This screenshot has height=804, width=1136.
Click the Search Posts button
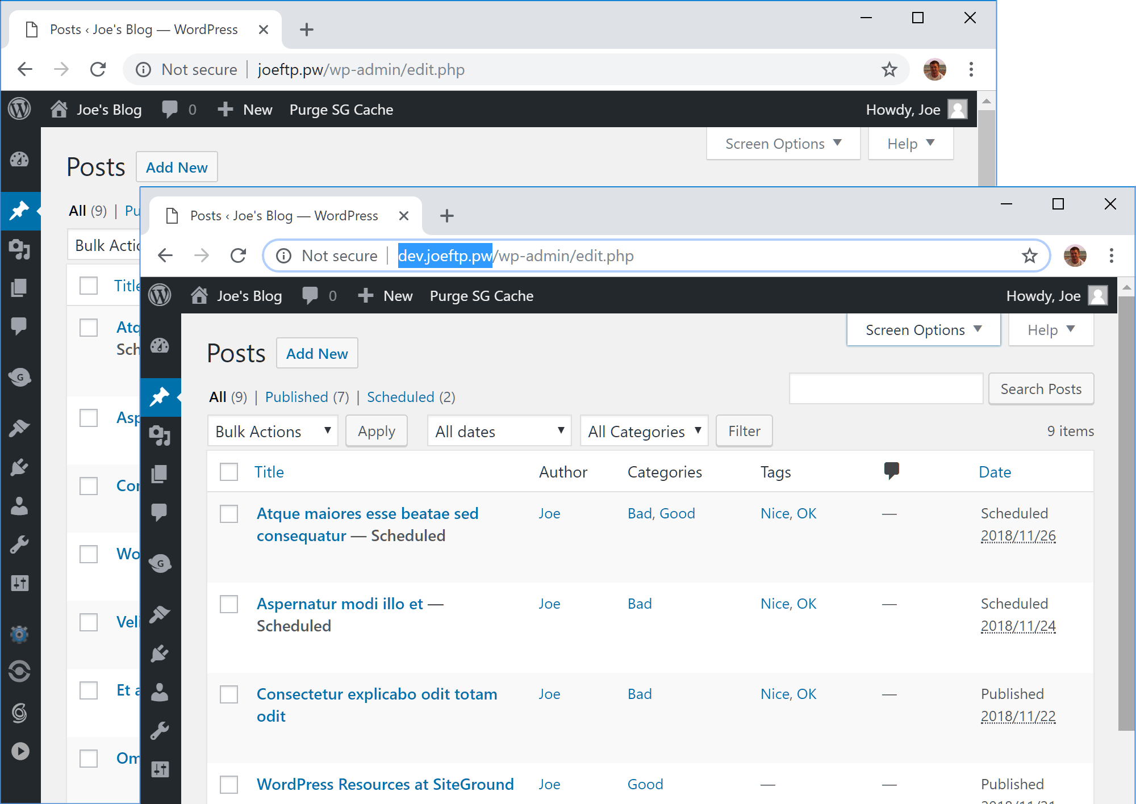pos(1041,388)
